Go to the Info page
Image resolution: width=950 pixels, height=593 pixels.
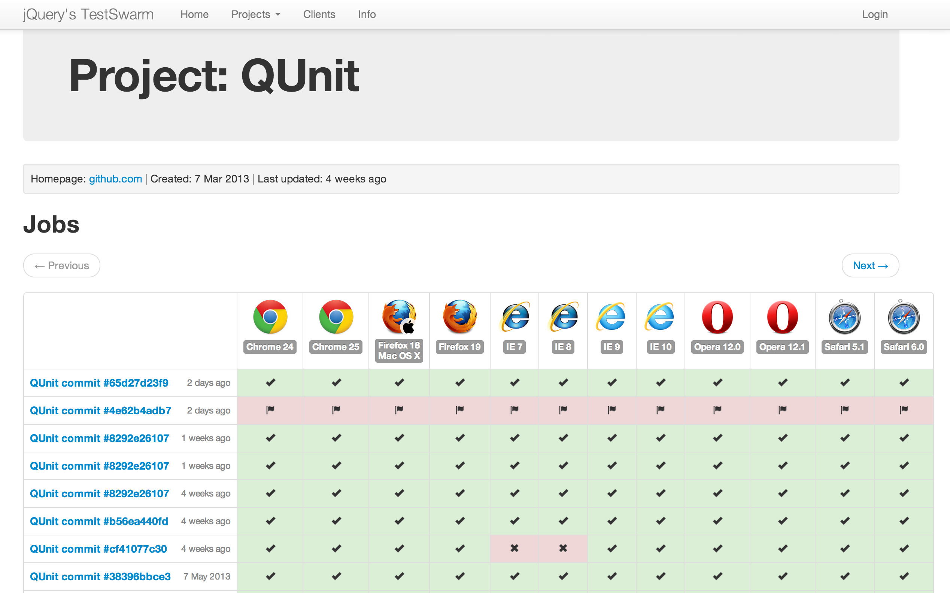pos(367,15)
